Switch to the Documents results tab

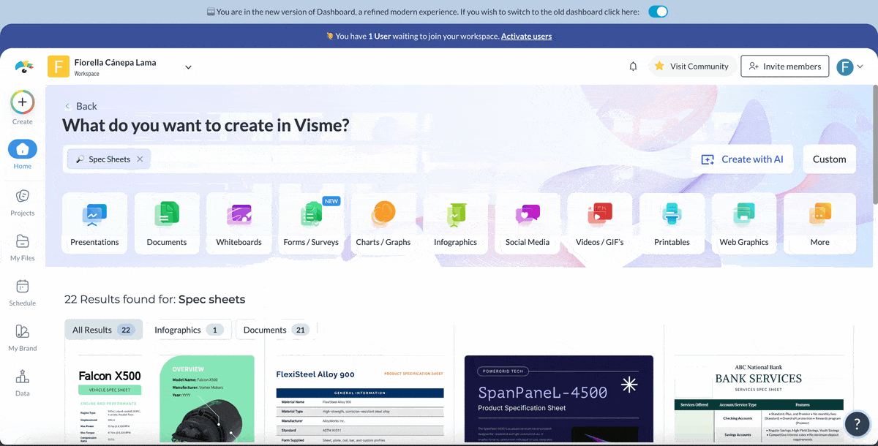[x=274, y=330]
